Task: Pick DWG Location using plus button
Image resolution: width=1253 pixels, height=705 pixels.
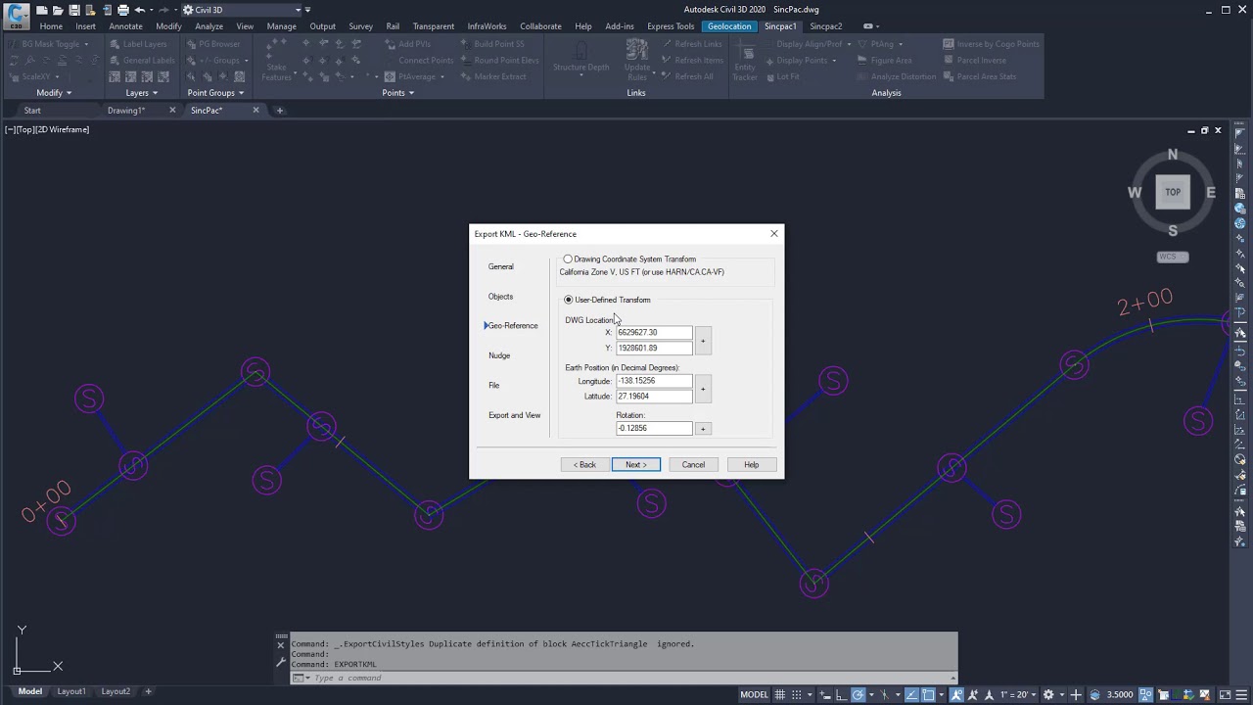Action: (703, 341)
